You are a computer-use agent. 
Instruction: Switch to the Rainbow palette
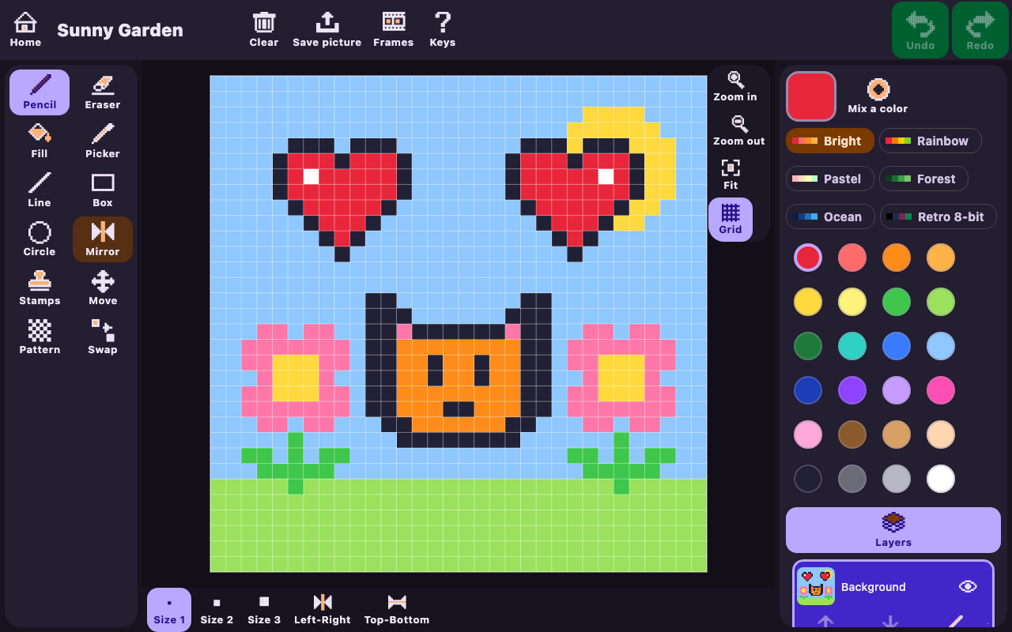[931, 141]
